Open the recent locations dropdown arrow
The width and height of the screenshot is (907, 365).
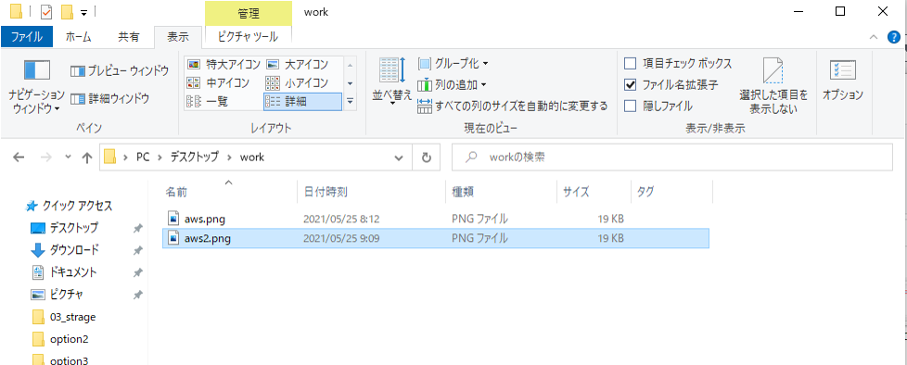[68, 157]
